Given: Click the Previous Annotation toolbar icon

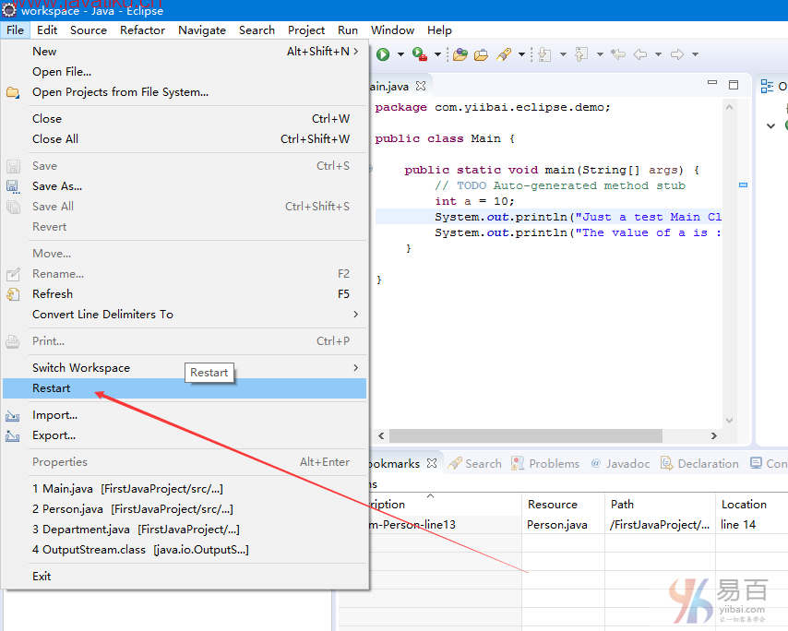Looking at the screenshot, I should point(581,54).
